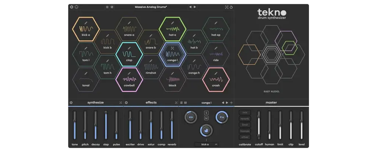Image resolution: width=377 pixels, height=152 pixels.
Task: Click the crosshair icon beside conga l arrows
Action: (x=231, y=103)
